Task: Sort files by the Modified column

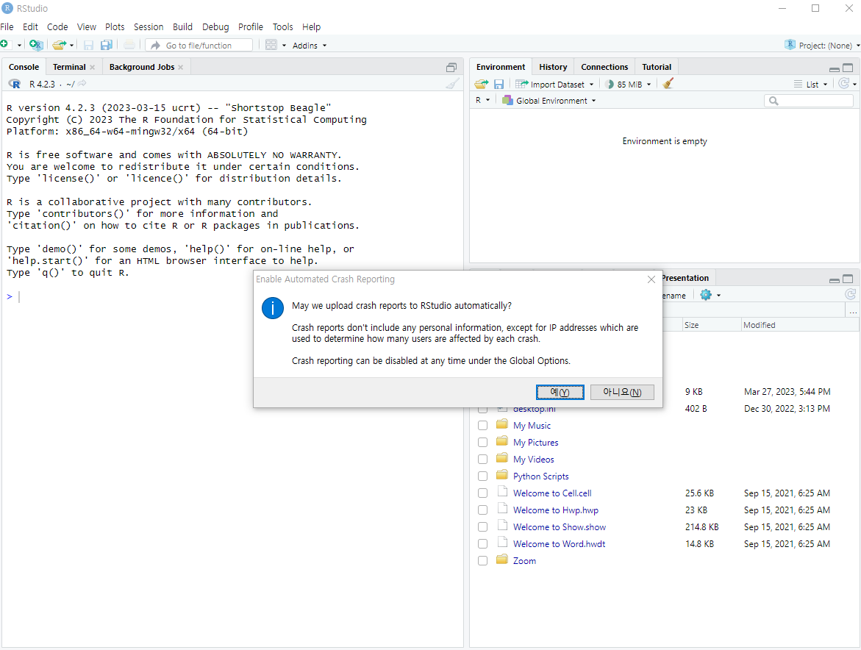Action: [800, 325]
